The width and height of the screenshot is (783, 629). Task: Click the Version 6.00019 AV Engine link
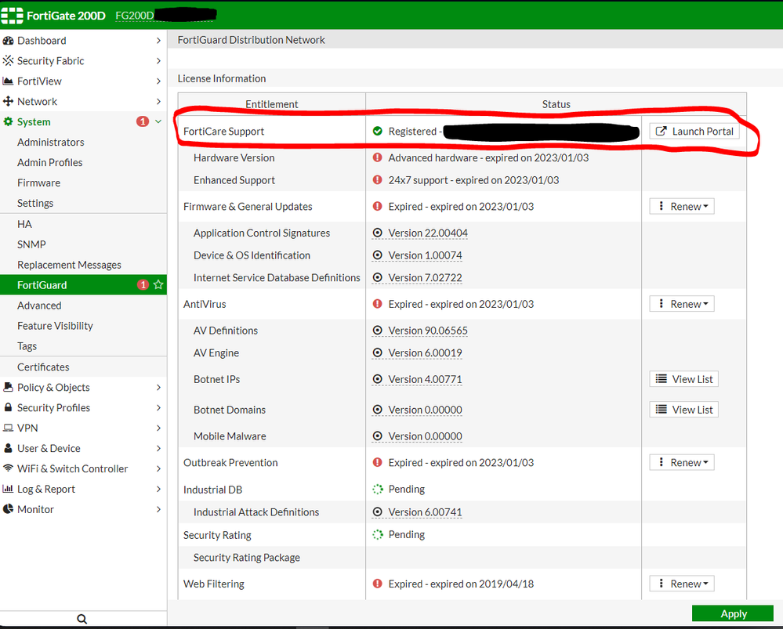click(x=425, y=353)
